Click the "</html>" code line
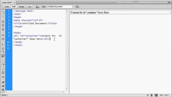The height and width of the screenshot is (97, 172). point(18,45)
